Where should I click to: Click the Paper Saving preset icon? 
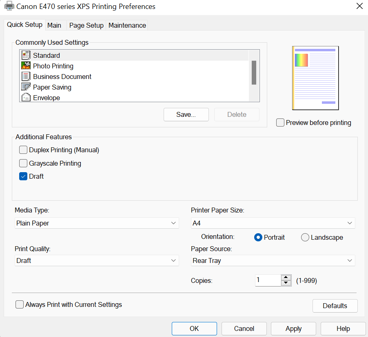click(25, 87)
